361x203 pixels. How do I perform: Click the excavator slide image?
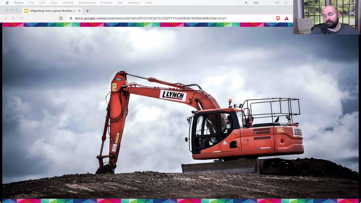180,113
